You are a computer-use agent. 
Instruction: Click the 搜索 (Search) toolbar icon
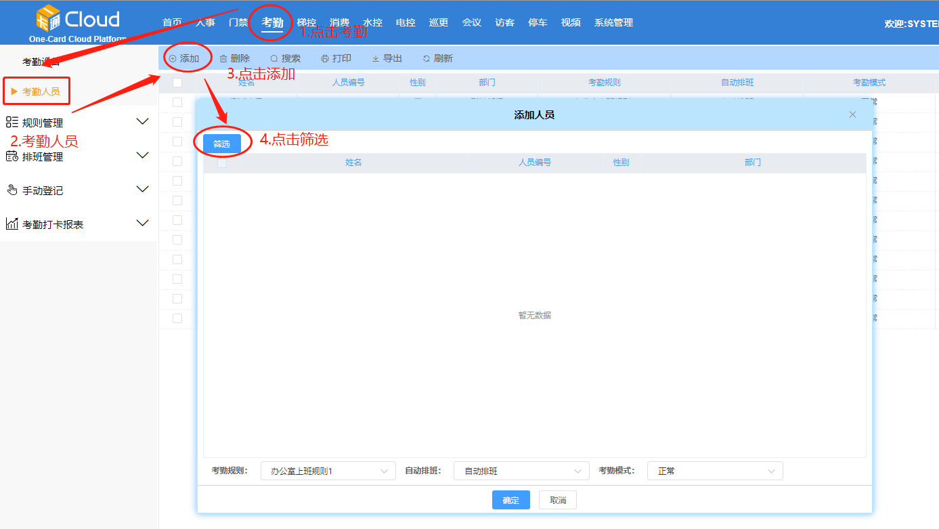click(x=274, y=58)
